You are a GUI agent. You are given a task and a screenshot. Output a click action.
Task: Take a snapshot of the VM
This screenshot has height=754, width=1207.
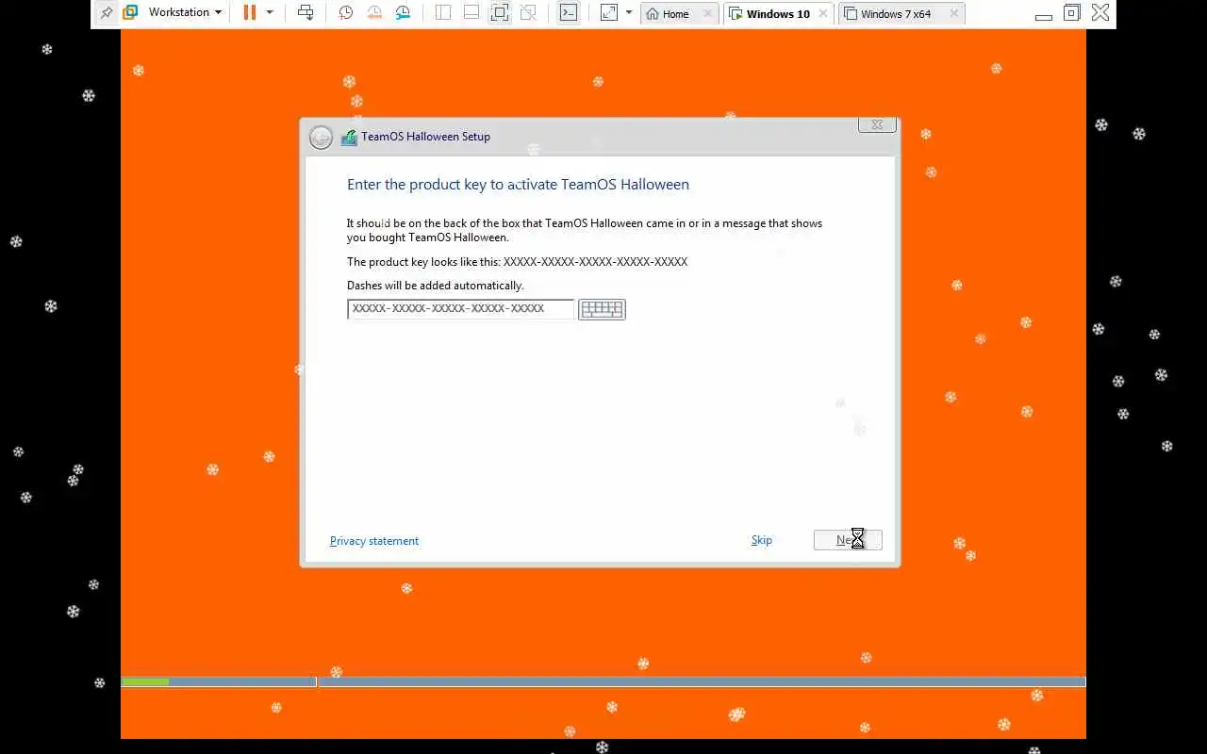[346, 13]
